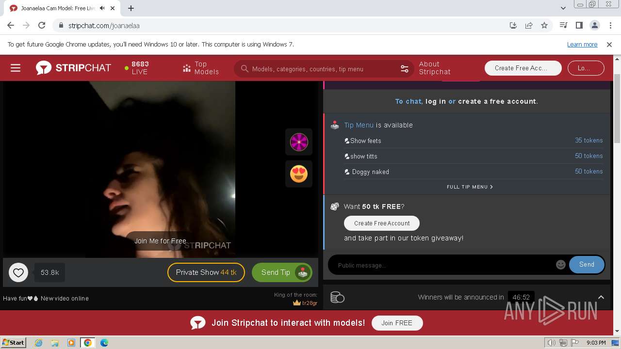Screen dimensions: 621x349
Task: Dismiss the Chrome update notice
Action: (x=609, y=44)
